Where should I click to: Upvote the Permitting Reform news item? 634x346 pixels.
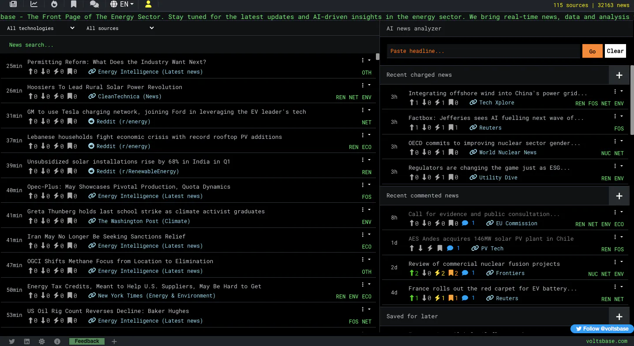(x=30, y=72)
